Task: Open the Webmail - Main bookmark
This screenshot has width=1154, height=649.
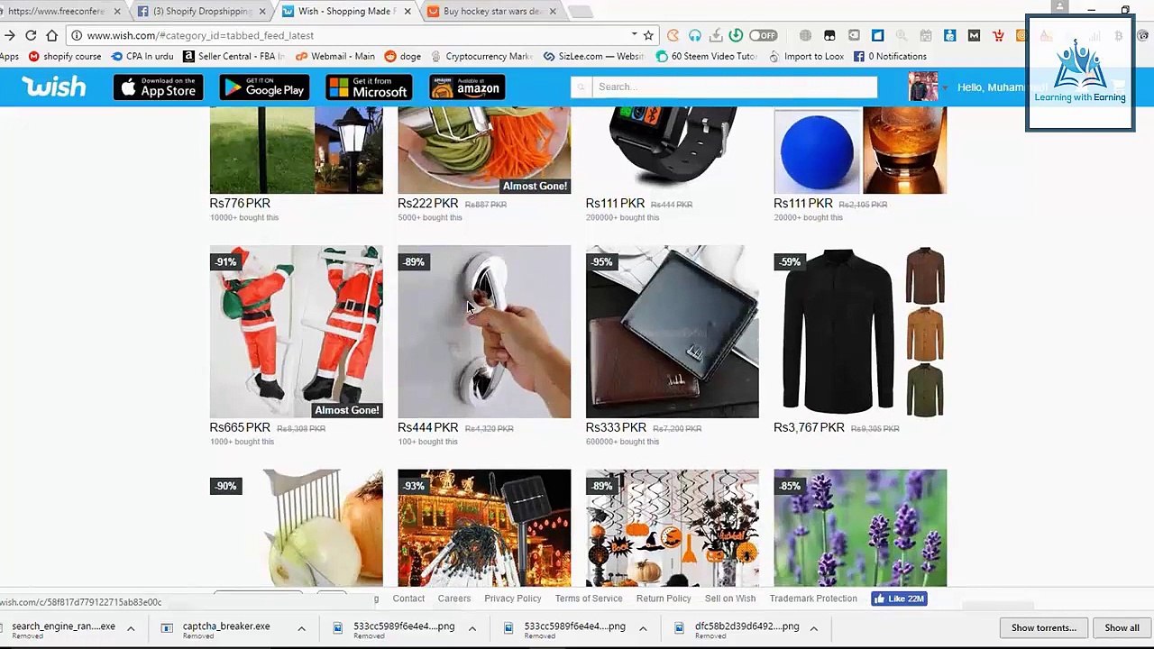Action: (335, 56)
